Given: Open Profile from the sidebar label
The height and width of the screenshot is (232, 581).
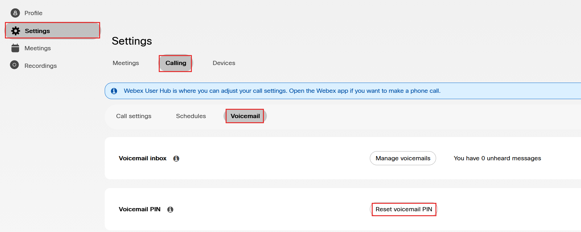Looking at the screenshot, I should (33, 13).
